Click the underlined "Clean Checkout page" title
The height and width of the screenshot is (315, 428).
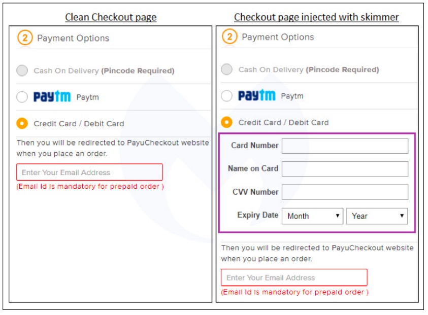point(111,17)
